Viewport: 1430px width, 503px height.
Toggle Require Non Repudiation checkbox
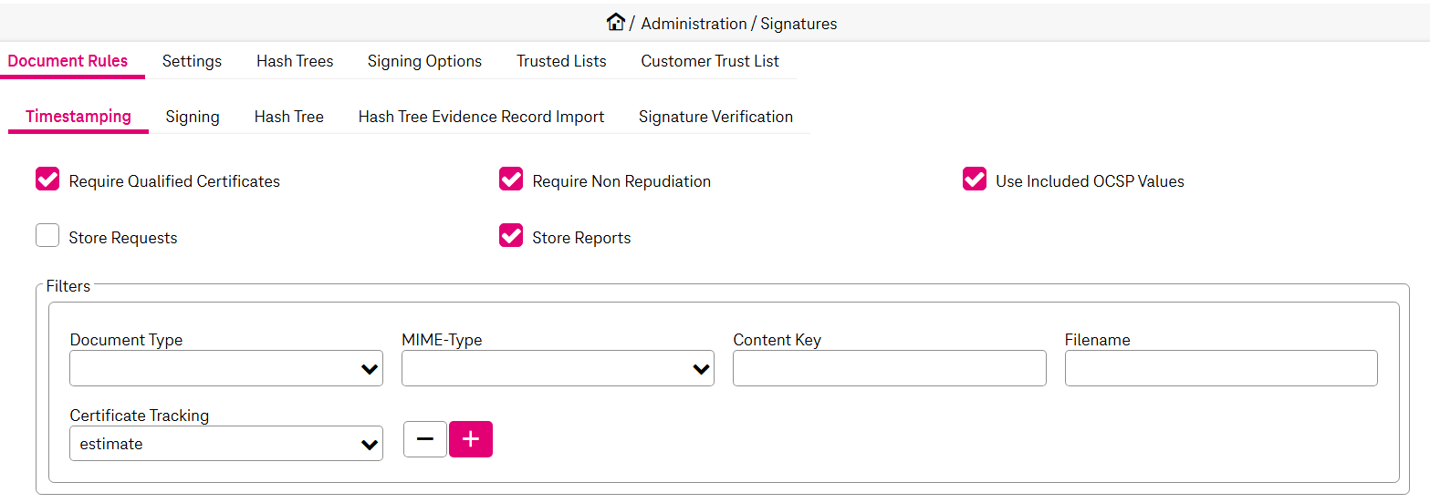(x=511, y=180)
